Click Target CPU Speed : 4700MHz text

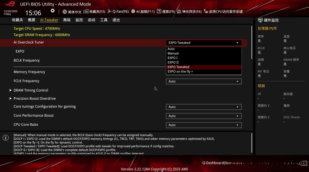37,28
